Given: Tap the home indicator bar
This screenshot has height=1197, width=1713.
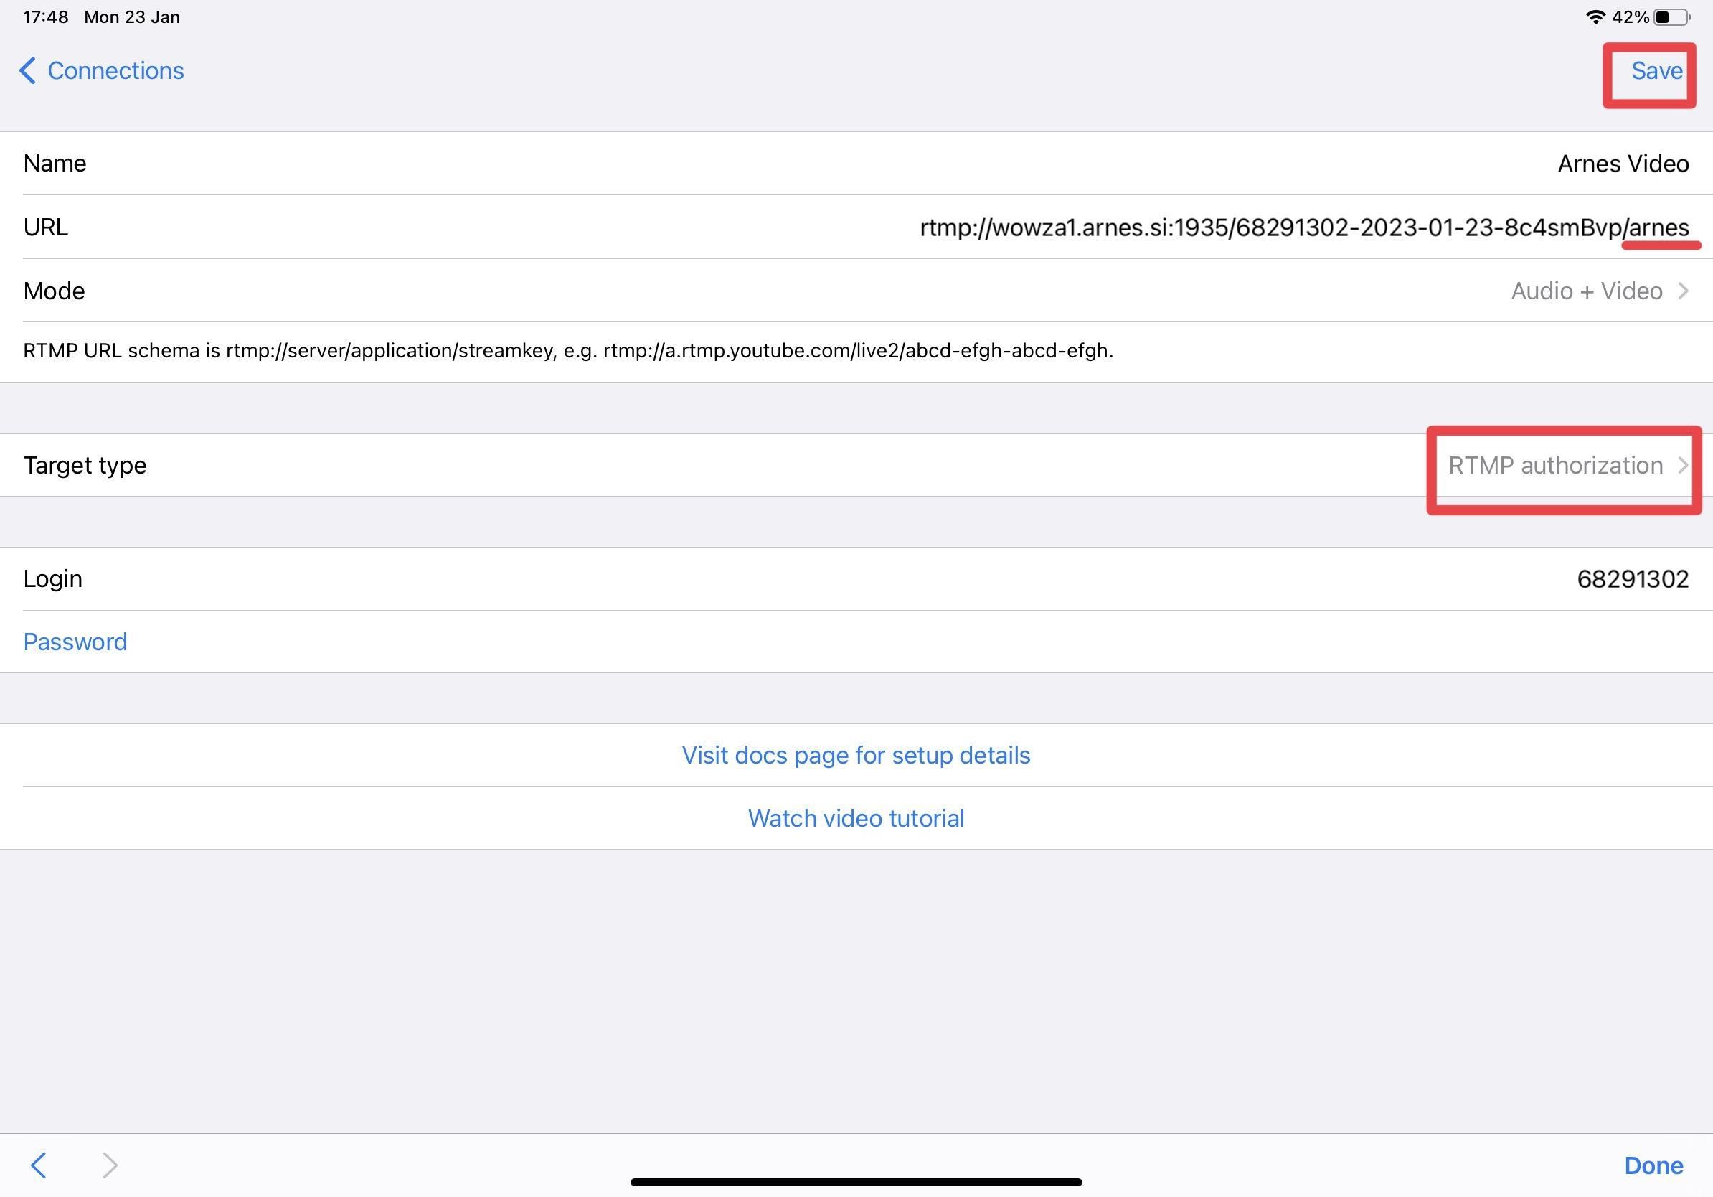Looking at the screenshot, I should point(856,1182).
